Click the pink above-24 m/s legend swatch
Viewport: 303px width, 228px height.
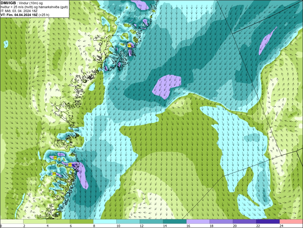tap(291, 221)
